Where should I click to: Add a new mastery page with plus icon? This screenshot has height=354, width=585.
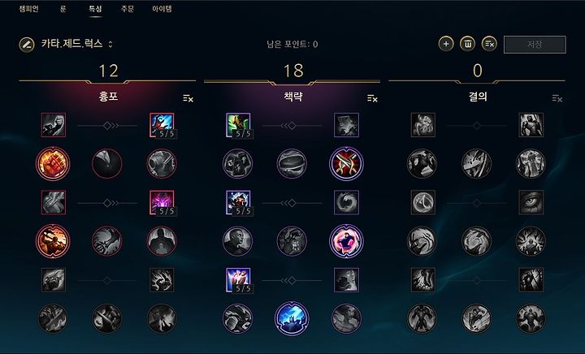click(446, 44)
